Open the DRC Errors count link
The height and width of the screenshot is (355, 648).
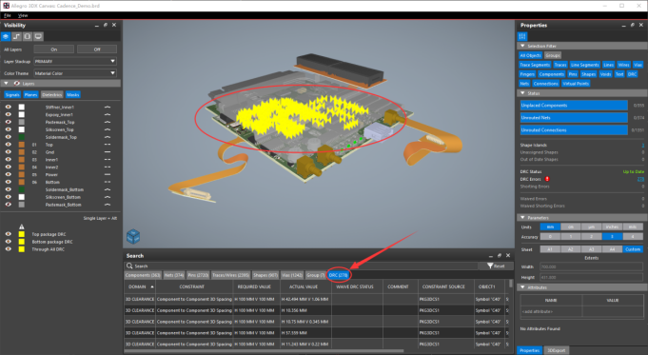click(640, 179)
